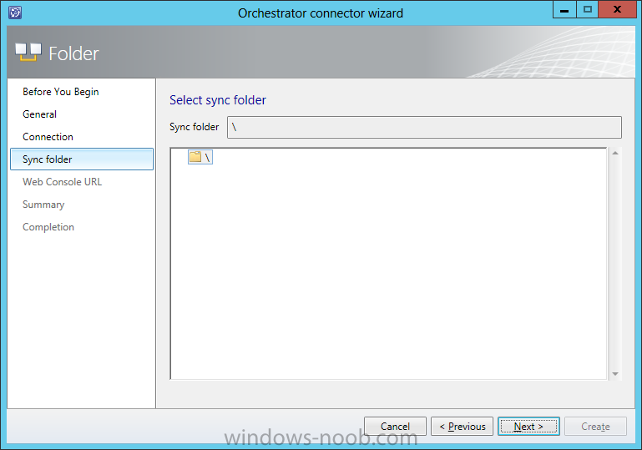The image size is (642, 450).
Task: Open the Completion step
Action: click(x=48, y=227)
